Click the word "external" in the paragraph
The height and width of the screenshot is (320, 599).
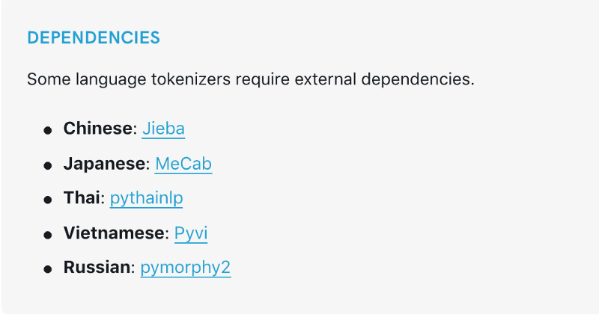coord(324,79)
